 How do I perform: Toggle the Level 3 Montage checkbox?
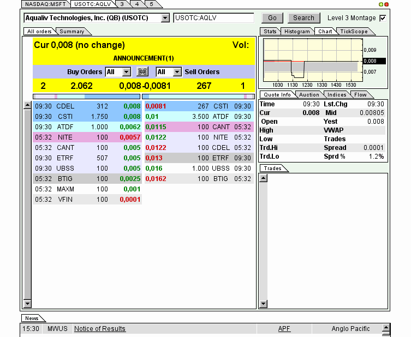coord(383,18)
